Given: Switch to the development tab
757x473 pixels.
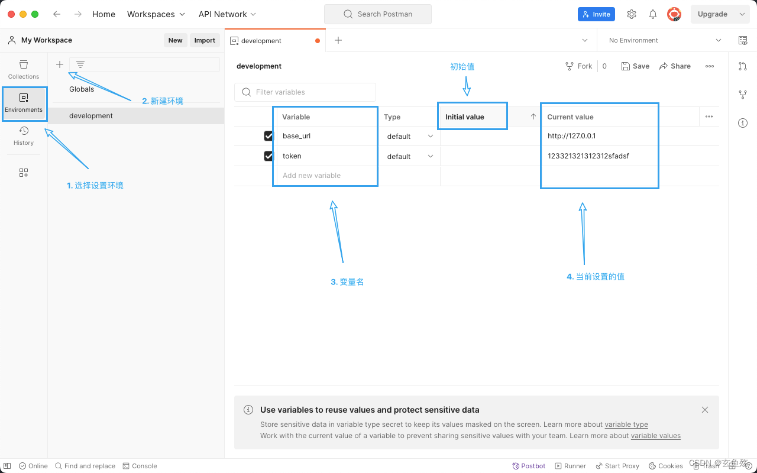Looking at the screenshot, I should coord(275,41).
